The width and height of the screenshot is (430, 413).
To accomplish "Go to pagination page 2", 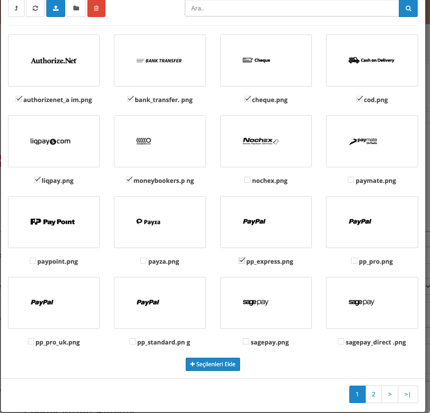I will click(x=373, y=394).
